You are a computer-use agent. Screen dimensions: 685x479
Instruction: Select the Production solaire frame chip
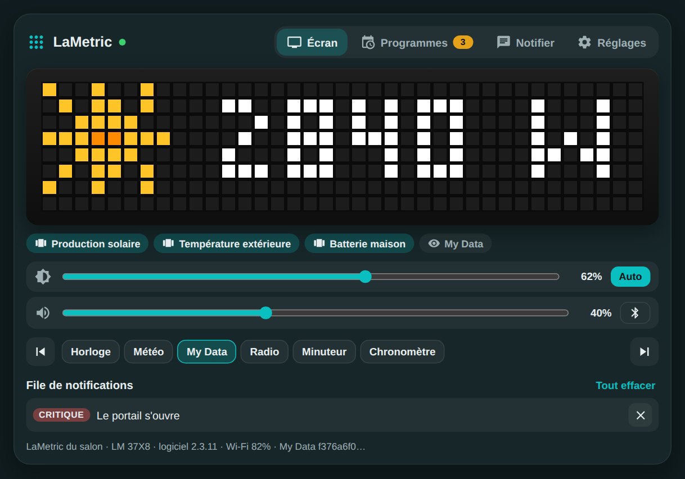click(x=87, y=243)
